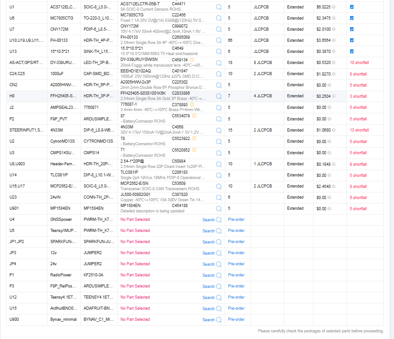Click warning icon next to C378893
394x339 pixels.
click(192, 104)
